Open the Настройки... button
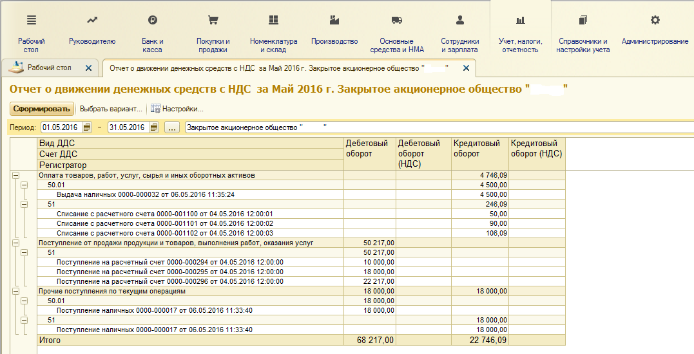This screenshot has width=694, height=354. (x=177, y=109)
